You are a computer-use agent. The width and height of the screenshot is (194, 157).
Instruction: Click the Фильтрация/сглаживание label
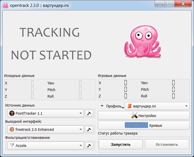coord(28,137)
